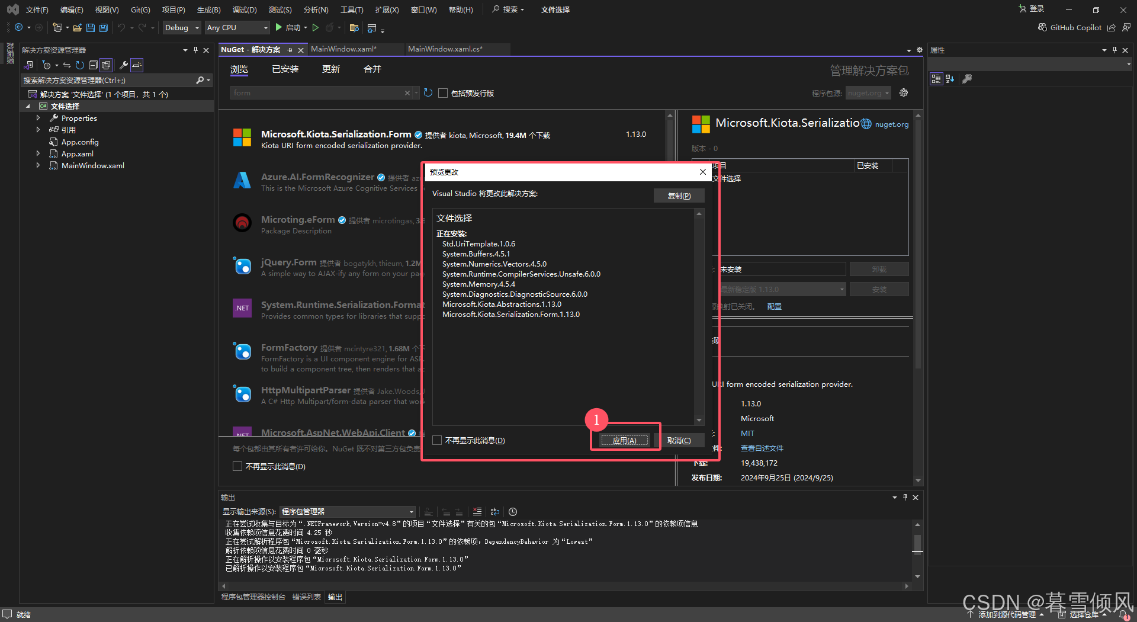Open the Any CPU platform dropdown
The width and height of the screenshot is (1137, 622).
coord(237,27)
